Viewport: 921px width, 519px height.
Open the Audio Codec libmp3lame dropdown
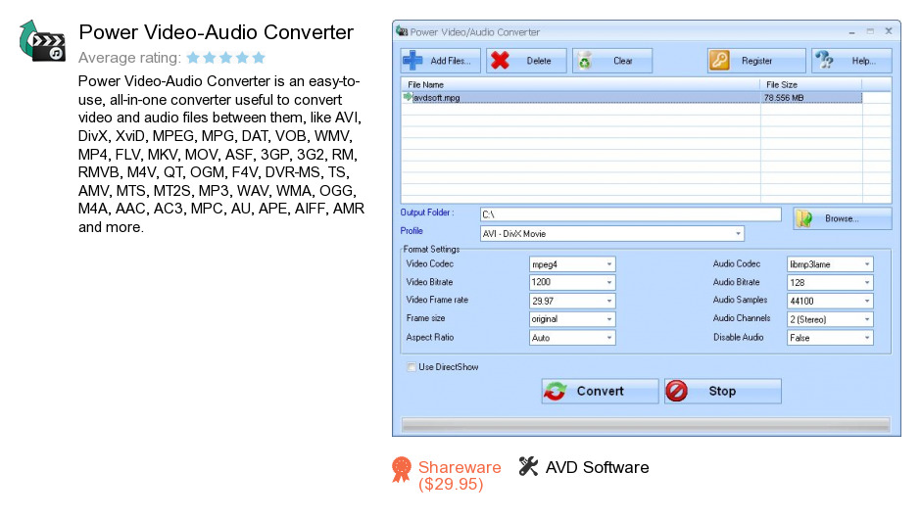coord(867,264)
